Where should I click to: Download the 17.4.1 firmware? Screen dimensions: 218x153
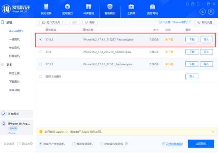192,40
